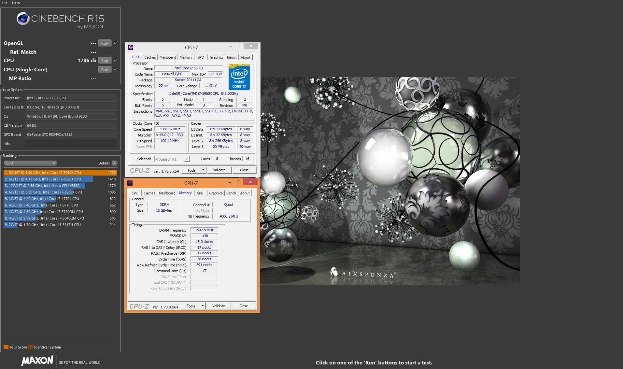The height and width of the screenshot is (369, 623).
Task: Click Validate in the upper CPU-Z window
Action: point(219,170)
